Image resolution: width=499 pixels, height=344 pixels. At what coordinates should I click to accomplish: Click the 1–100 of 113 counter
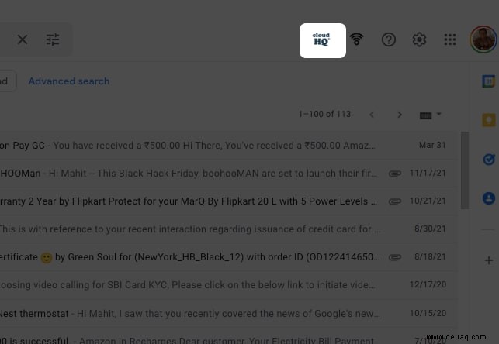coord(324,114)
